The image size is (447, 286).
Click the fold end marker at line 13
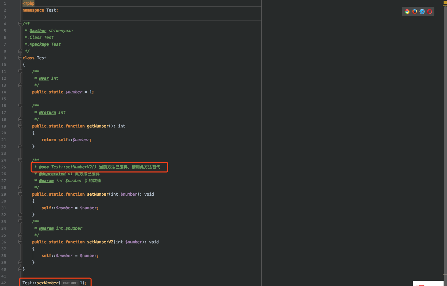[x=20, y=85]
